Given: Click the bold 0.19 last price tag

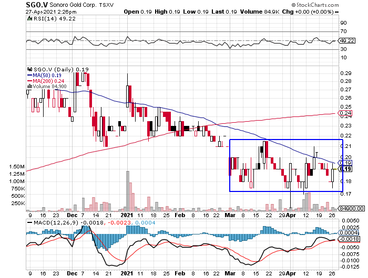Looking at the screenshot, I should point(345,169).
